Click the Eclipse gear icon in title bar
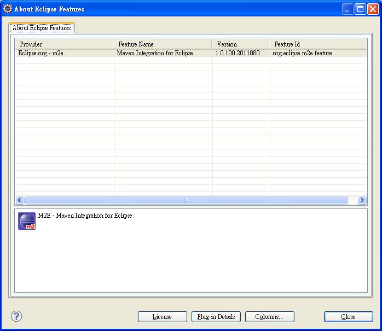The image size is (382, 331). pos(7,9)
